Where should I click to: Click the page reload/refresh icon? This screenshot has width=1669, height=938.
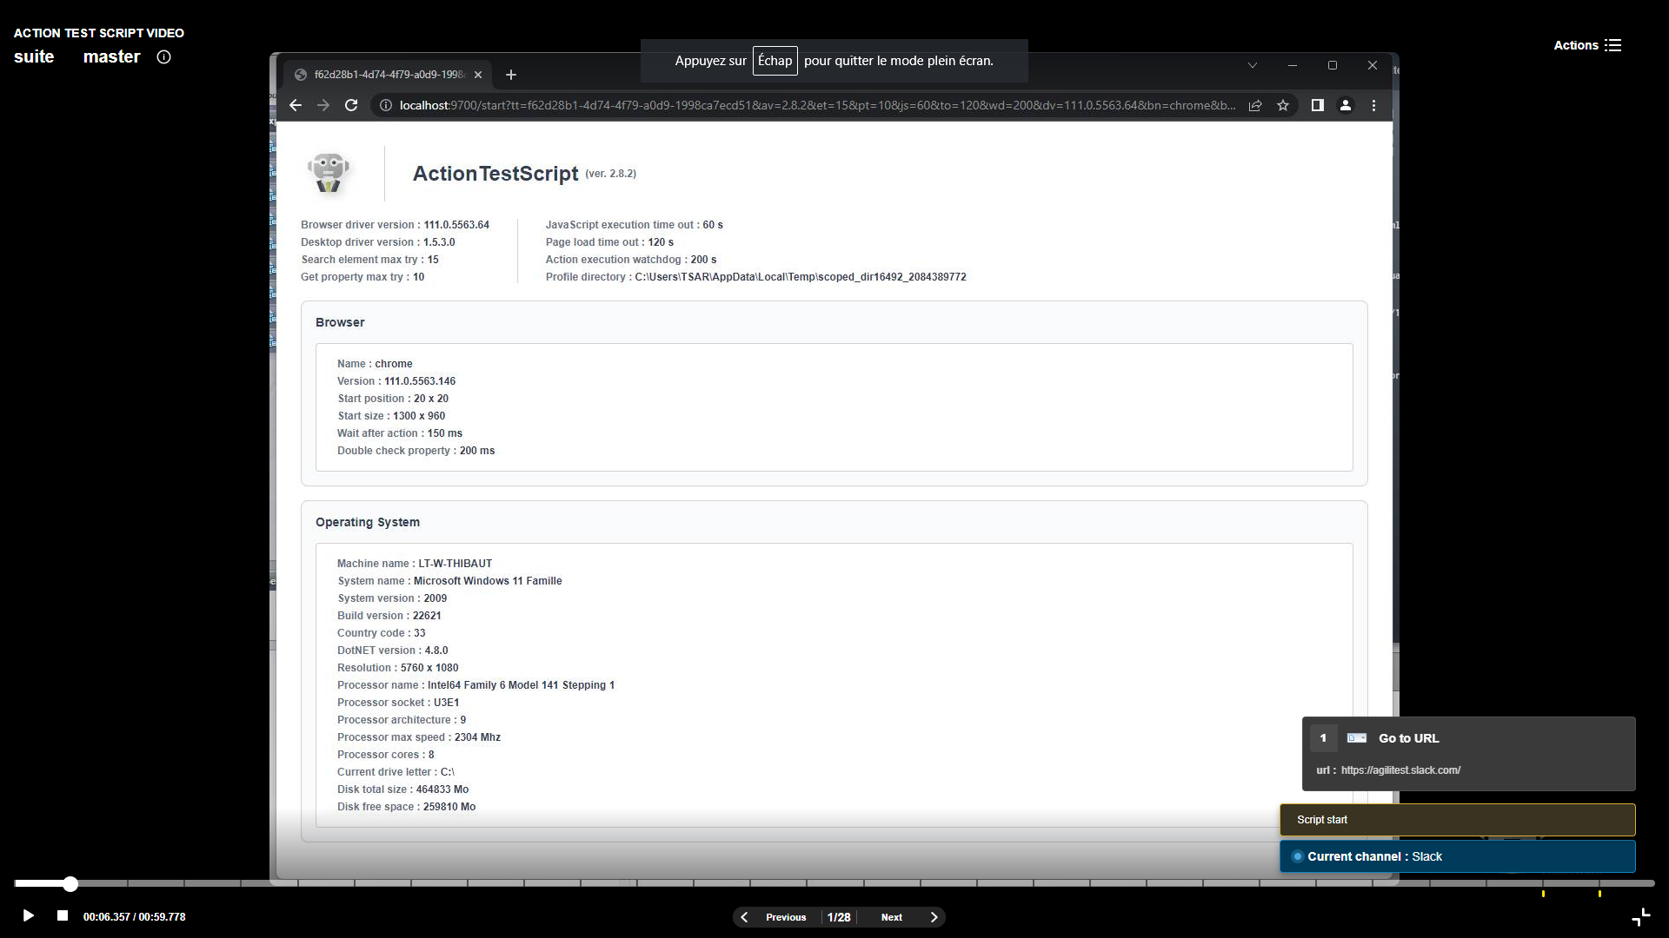pos(353,105)
